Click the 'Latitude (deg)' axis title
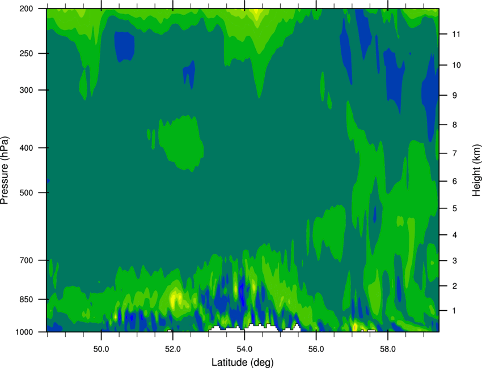The image size is (482, 368). (x=243, y=362)
